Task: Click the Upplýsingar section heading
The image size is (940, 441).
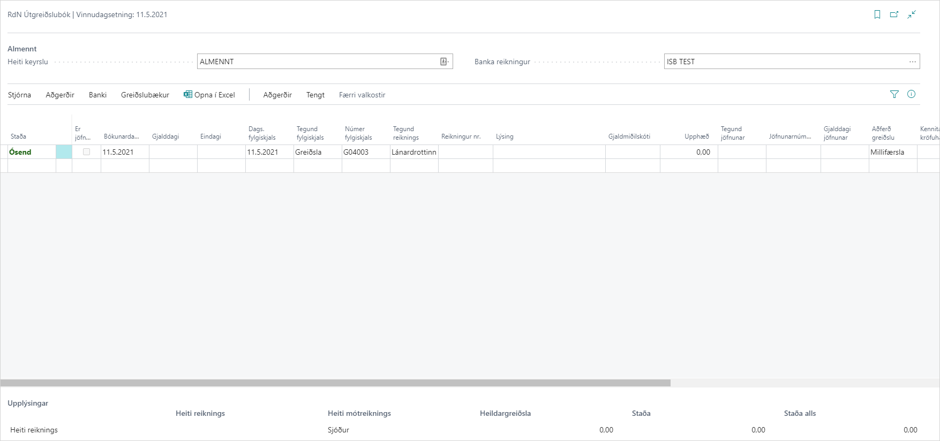Action: tap(28, 403)
